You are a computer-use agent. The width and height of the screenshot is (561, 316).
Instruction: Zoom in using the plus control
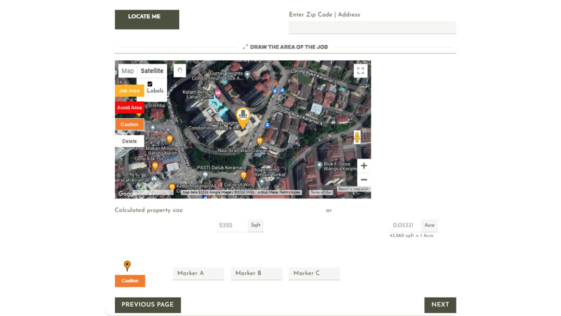pyautogui.click(x=364, y=165)
